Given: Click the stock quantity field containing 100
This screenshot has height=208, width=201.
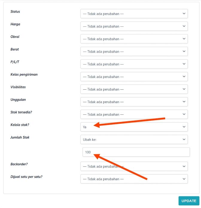Looking at the screenshot, I should (136, 152).
